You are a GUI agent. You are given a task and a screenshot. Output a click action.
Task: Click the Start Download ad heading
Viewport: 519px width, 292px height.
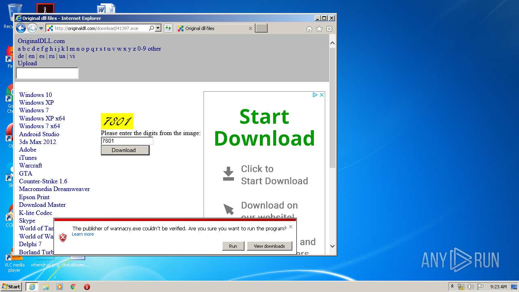(264, 127)
